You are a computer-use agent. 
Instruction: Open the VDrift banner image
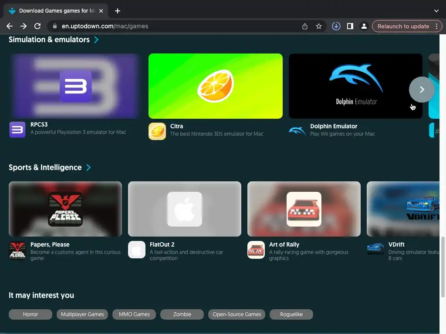coord(403,209)
